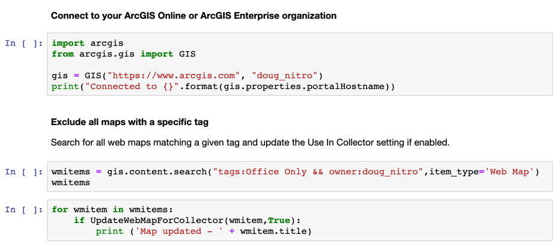The width and height of the screenshot is (557, 246).
Task: Select the "Exclude all maps with a specific tag" heading
Action: (x=129, y=122)
